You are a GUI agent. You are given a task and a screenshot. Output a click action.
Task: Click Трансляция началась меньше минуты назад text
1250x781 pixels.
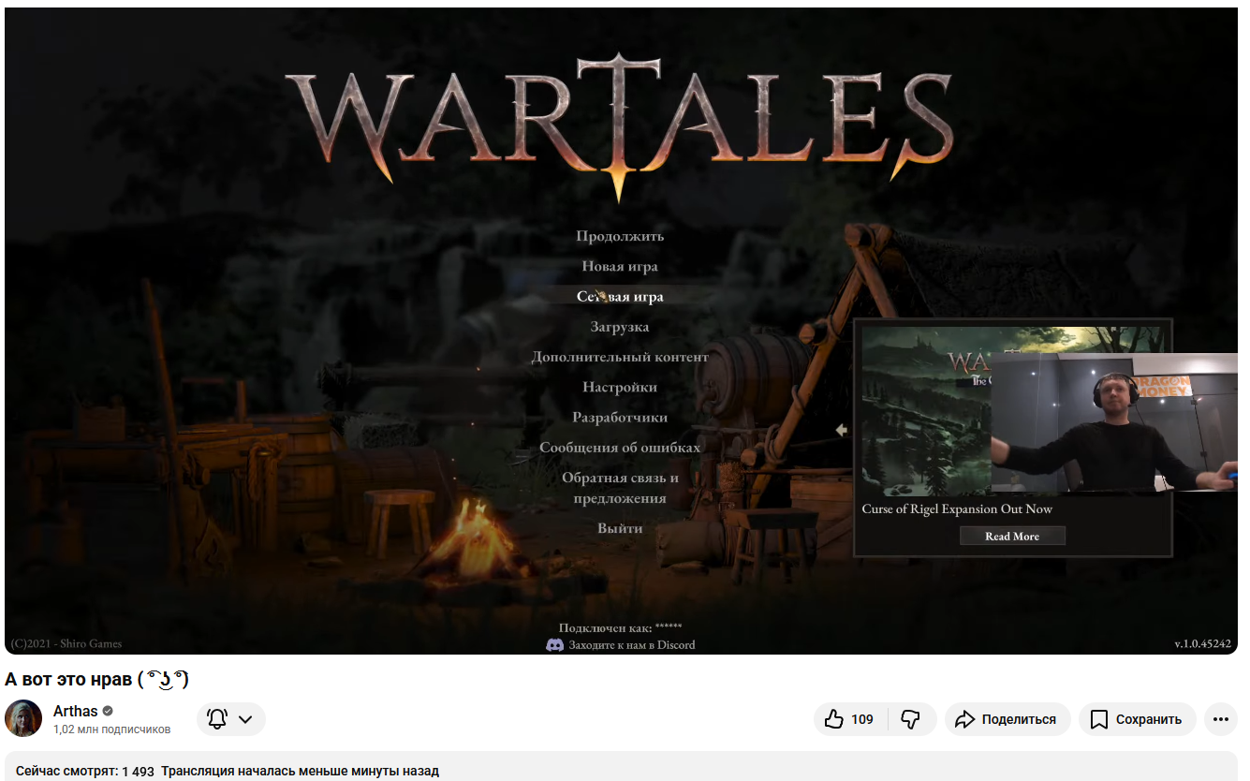click(300, 772)
